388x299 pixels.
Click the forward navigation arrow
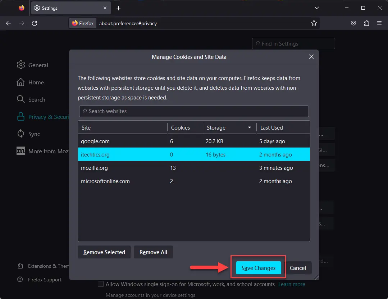click(22, 23)
